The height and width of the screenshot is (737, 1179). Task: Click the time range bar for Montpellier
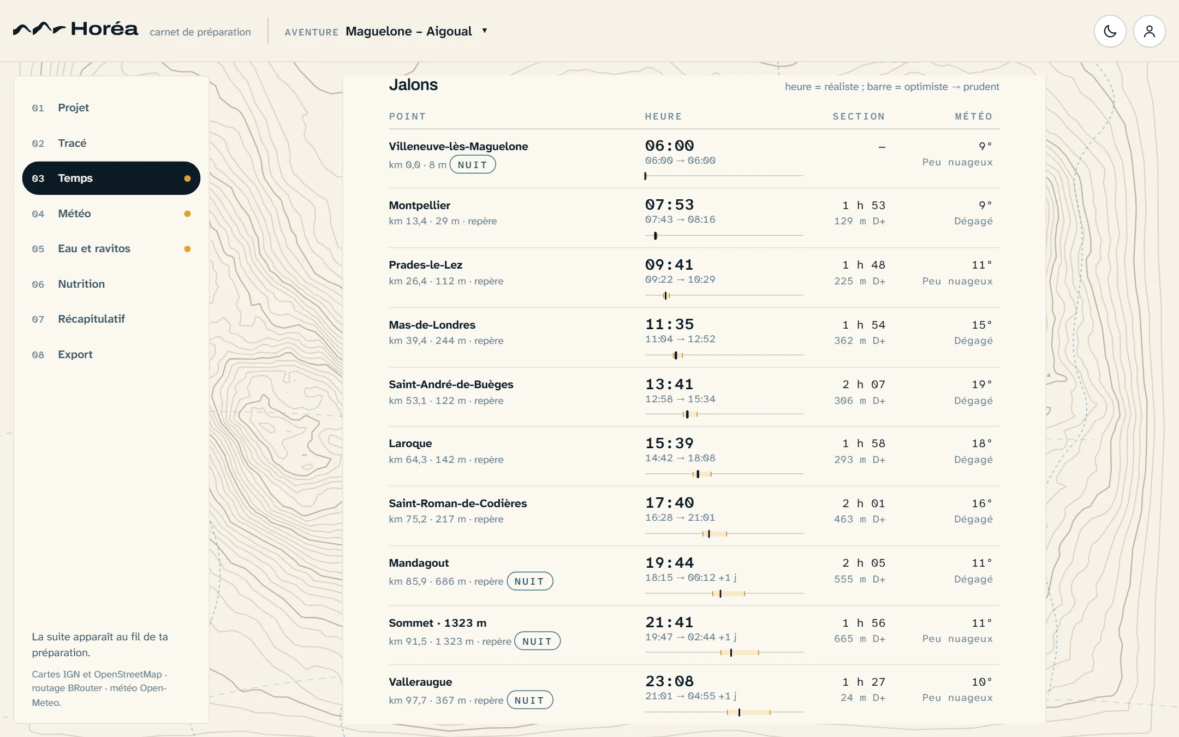(724, 236)
